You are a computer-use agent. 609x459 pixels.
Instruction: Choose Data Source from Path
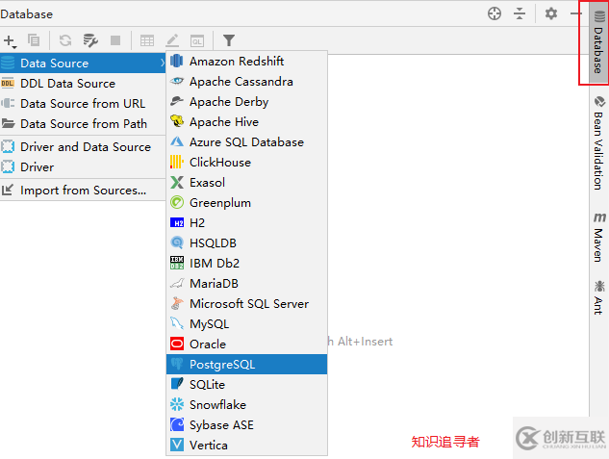point(83,123)
